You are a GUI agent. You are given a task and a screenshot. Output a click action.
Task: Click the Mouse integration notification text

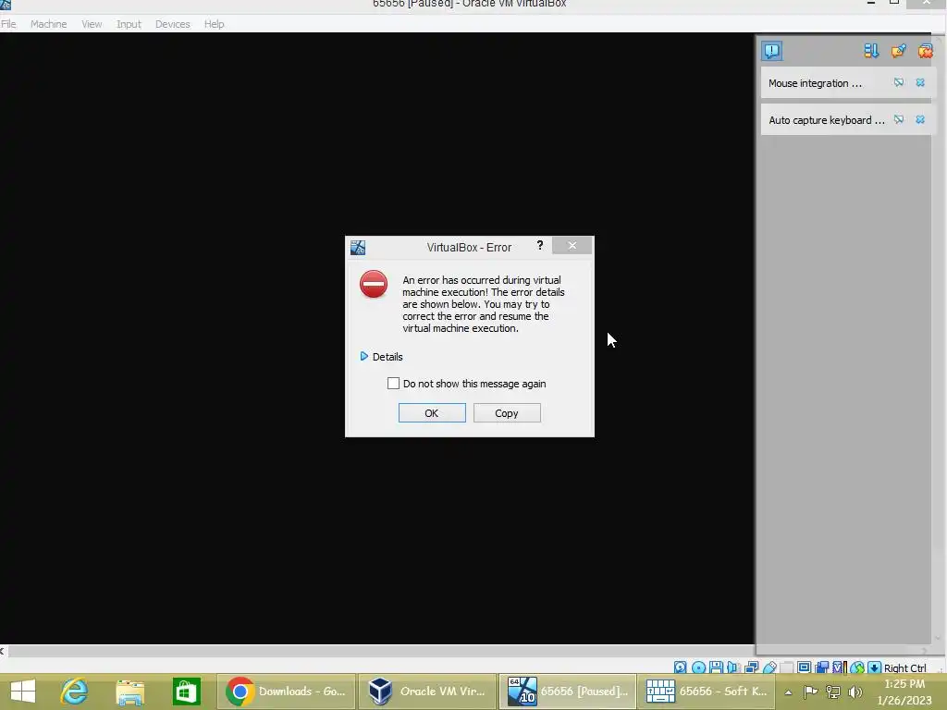[x=815, y=83]
